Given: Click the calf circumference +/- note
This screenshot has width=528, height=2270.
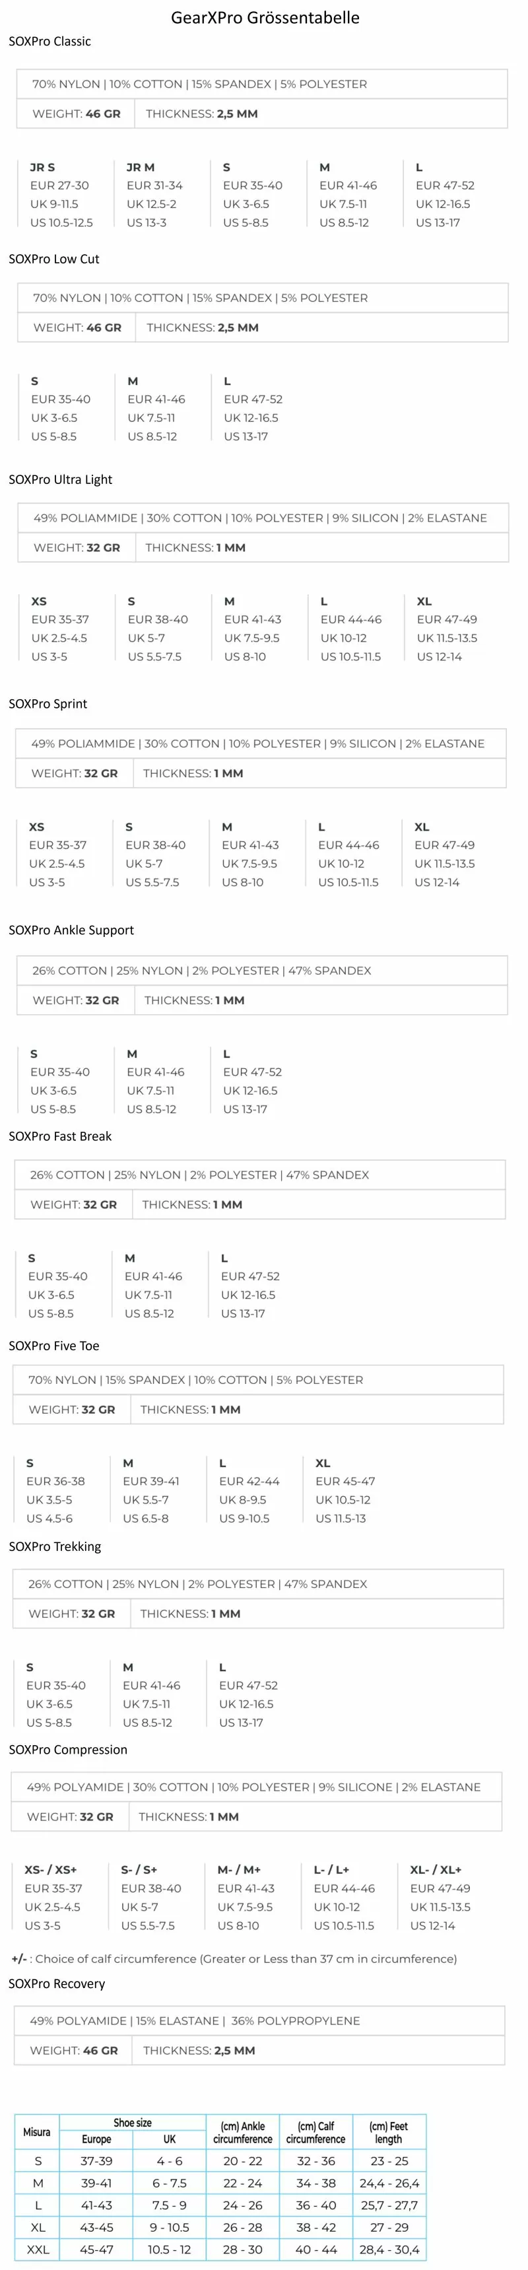Looking at the screenshot, I should [x=234, y=1958].
